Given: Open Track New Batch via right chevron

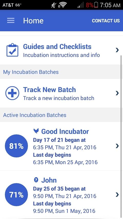Looking at the screenshot, I should (117, 93).
